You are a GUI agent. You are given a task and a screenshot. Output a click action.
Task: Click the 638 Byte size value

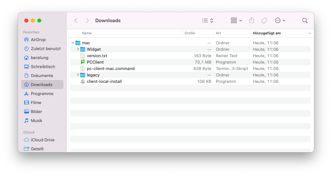202,69
